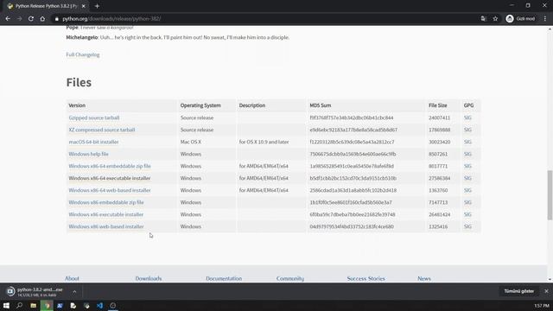Bookmark this page with the star icon
Image resolution: width=553 pixels, height=311 pixels.
click(x=495, y=19)
